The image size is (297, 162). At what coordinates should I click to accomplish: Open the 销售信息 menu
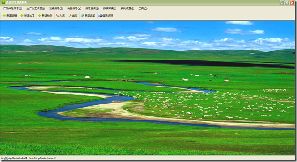(x=74, y=8)
